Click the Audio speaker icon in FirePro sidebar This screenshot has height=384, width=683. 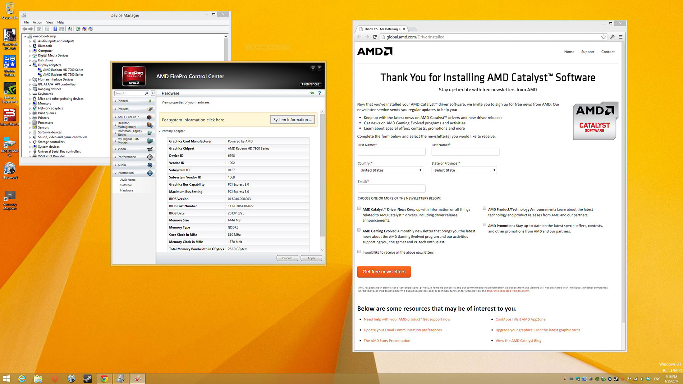150,165
